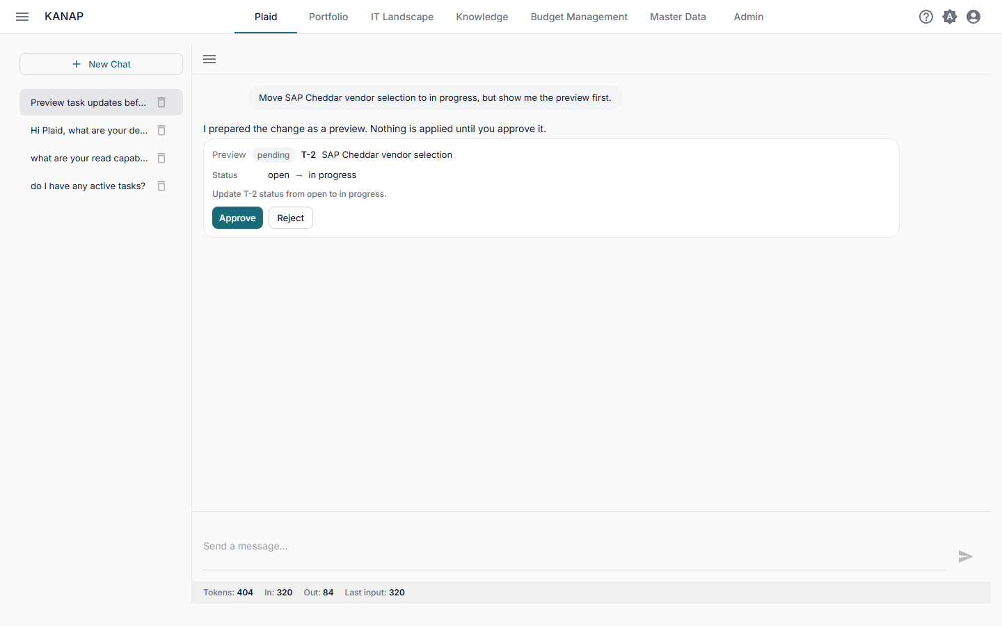Screen dimensions: 1002x626
Task: Delete the 'do I have any active tasks?' chat
Action: pyautogui.click(x=161, y=186)
